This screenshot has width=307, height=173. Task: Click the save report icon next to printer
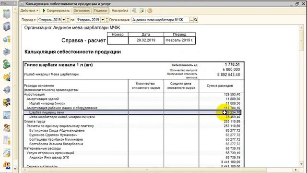142,11
